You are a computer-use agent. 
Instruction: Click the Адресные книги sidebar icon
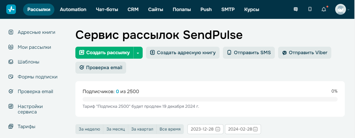point(11,32)
